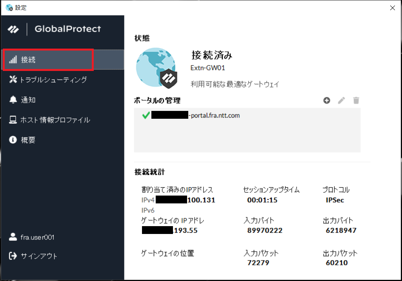
Task: Click the bell icon for 通知
Action: click(x=13, y=100)
